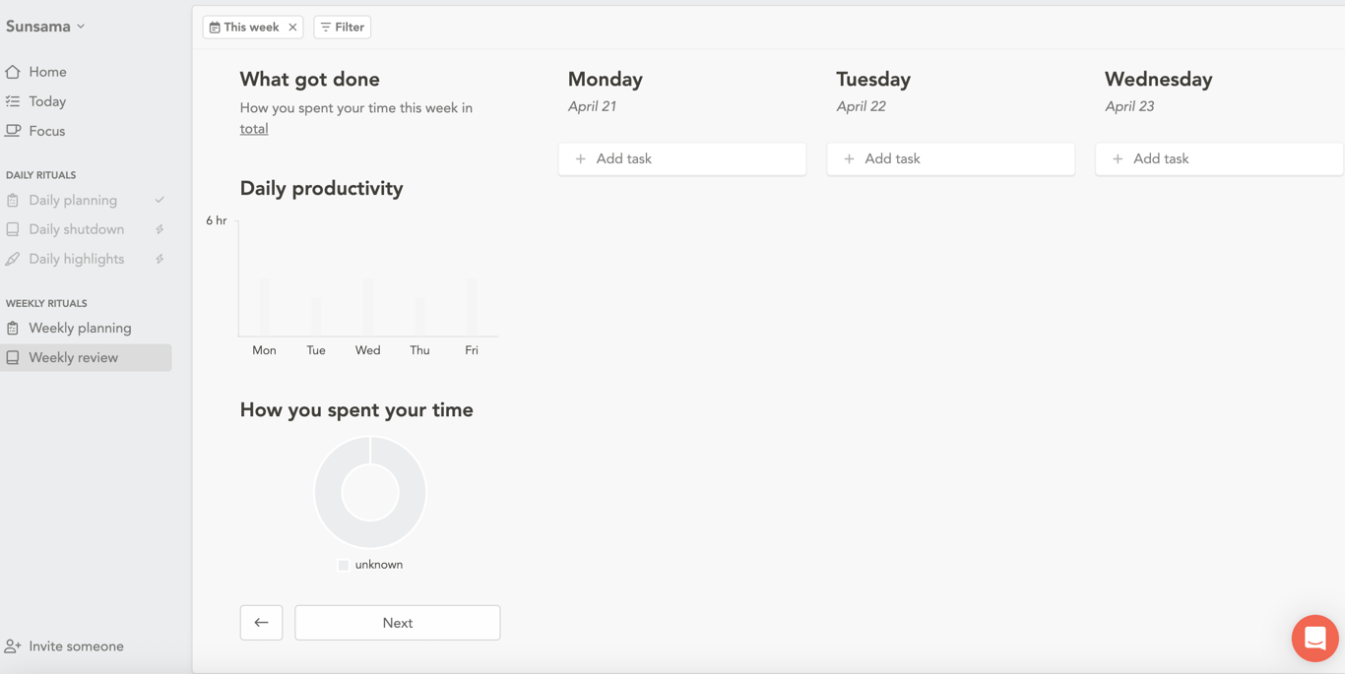Click the Today checklist icon
The height and width of the screenshot is (674, 1345).
click(13, 101)
